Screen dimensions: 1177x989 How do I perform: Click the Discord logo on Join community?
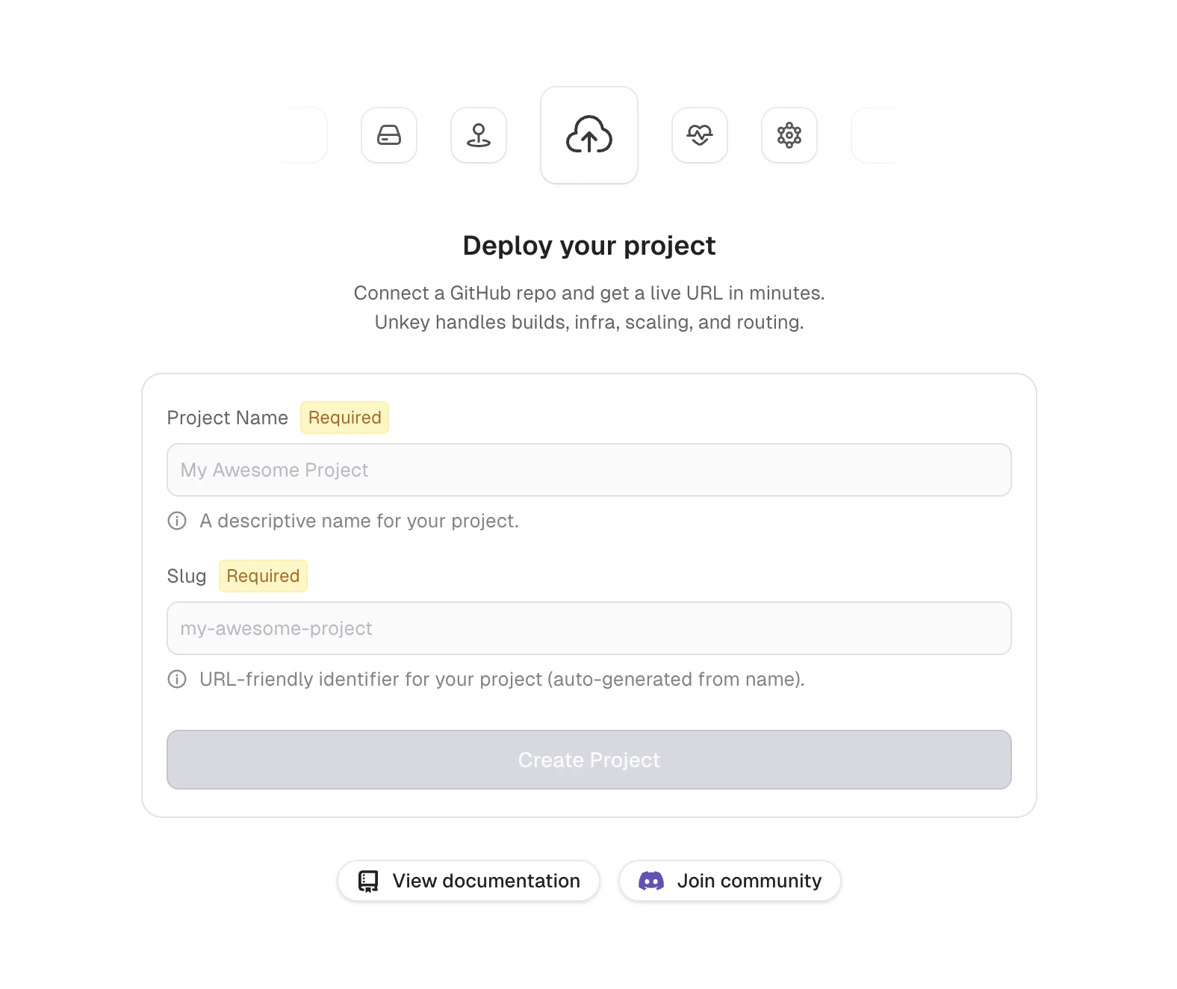click(x=653, y=881)
